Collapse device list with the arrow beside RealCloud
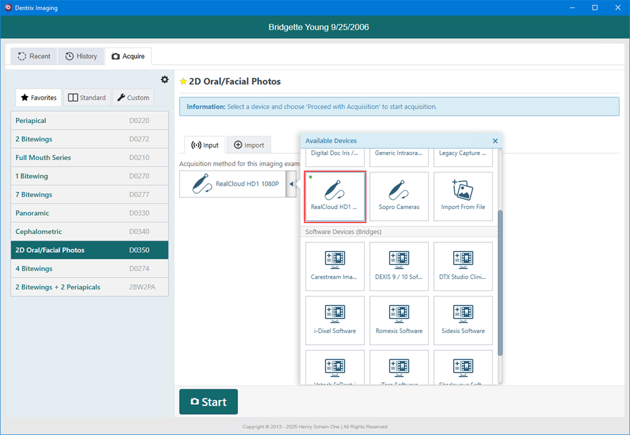Screen dimensions: 630x435 pyautogui.click(x=291, y=184)
